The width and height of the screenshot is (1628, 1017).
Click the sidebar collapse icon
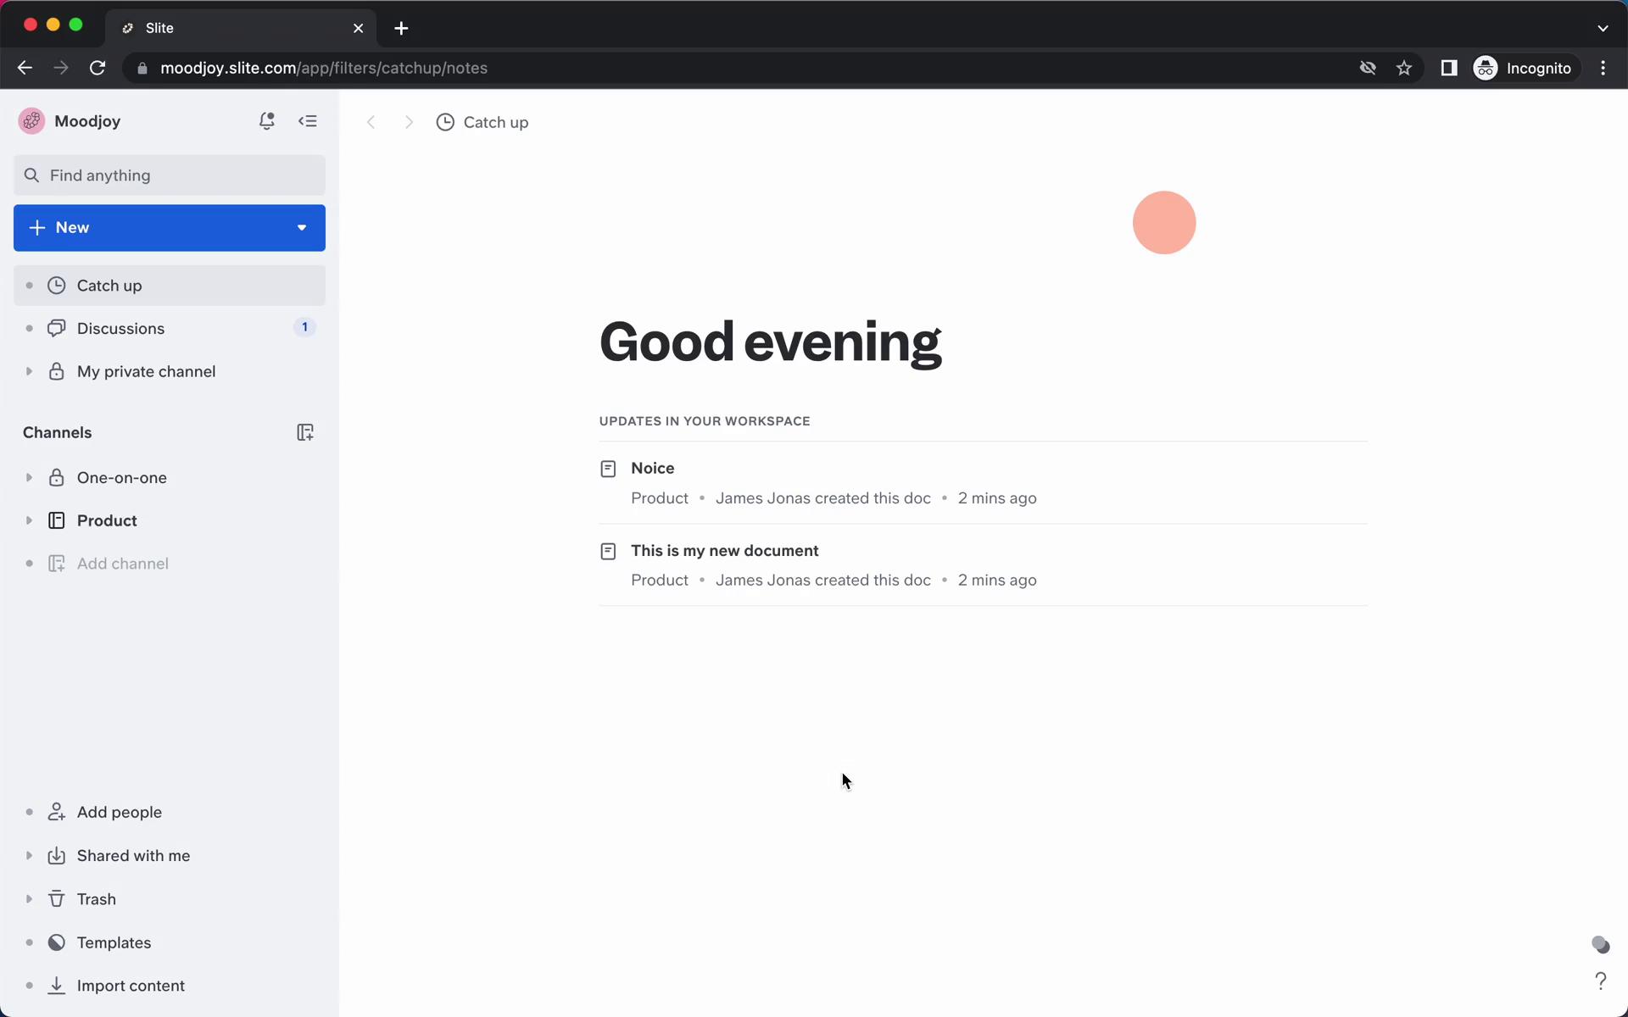click(309, 120)
